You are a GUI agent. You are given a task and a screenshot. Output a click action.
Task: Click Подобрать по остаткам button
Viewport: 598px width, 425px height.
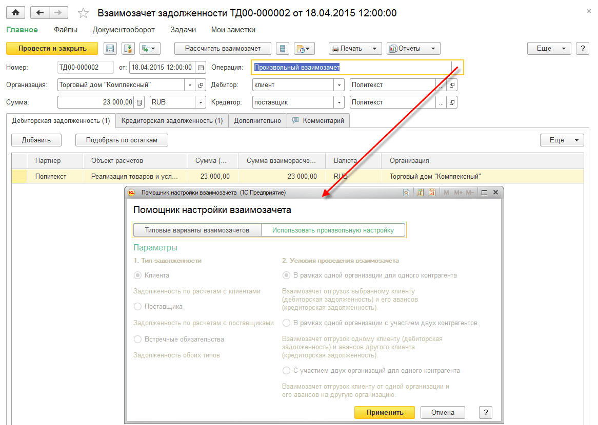[x=122, y=140]
